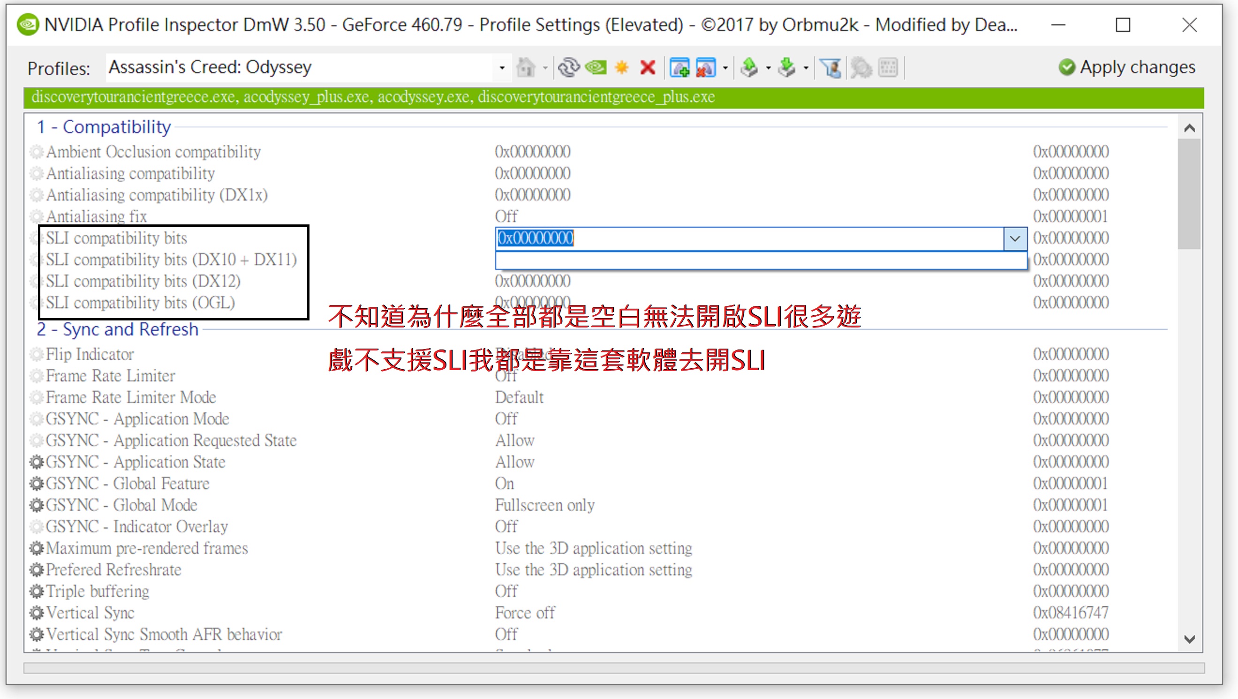Click the scroll up arrow on settings list
The height and width of the screenshot is (699, 1238).
(1189, 128)
